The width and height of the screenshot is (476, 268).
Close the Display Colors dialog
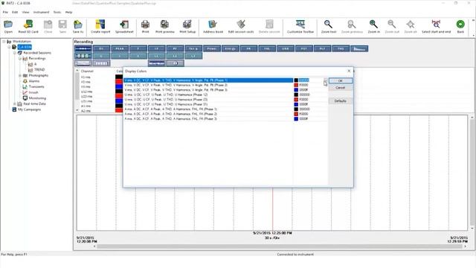pos(349,71)
